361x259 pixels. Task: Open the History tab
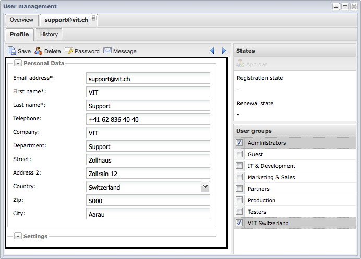point(49,34)
